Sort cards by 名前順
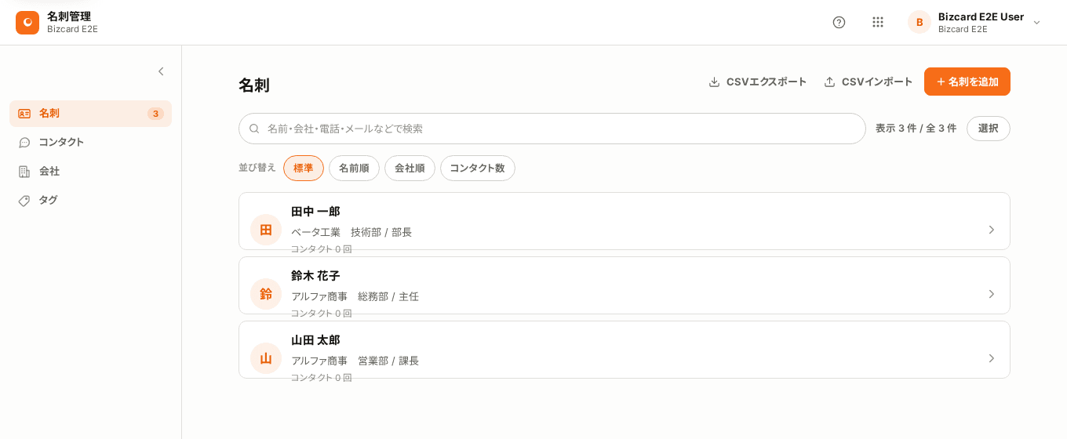1067x439 pixels. (354, 168)
